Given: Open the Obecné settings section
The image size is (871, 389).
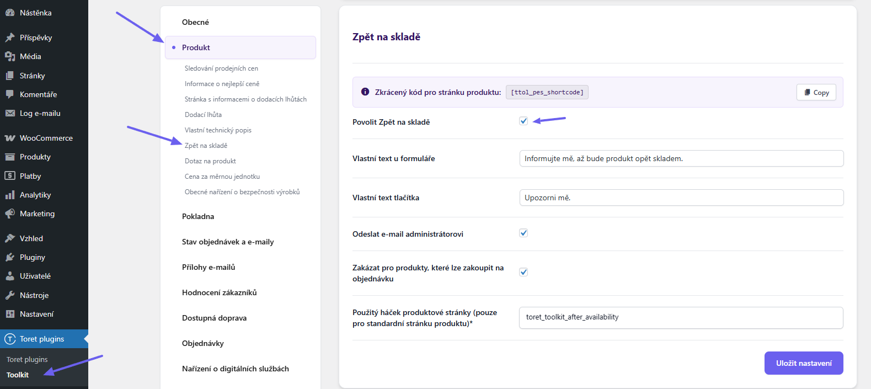Looking at the screenshot, I should [x=195, y=22].
